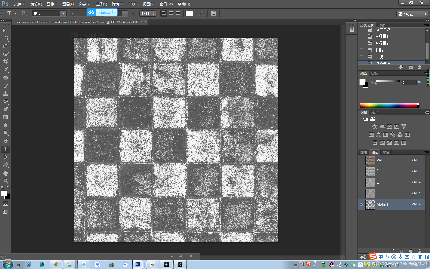Select the Spot Healing Brush tool
Screen dimensions: 430x269
pyautogui.click(x=6, y=78)
